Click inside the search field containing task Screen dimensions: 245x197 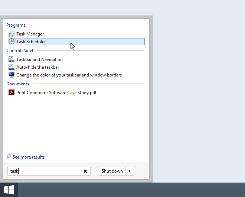pyautogui.click(x=45, y=171)
